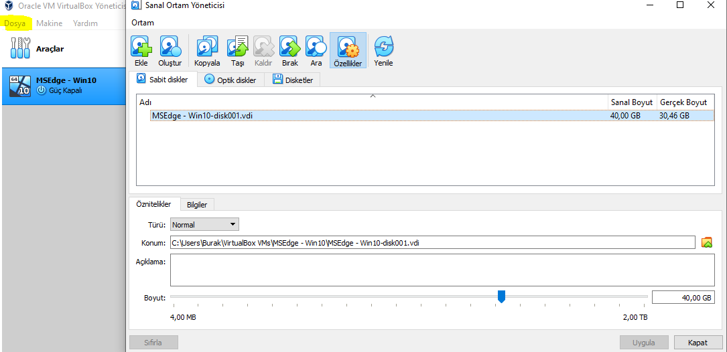Click the MSEdge - Win10 VM icon
Image resolution: width=727 pixels, height=352 pixels.
(20, 86)
